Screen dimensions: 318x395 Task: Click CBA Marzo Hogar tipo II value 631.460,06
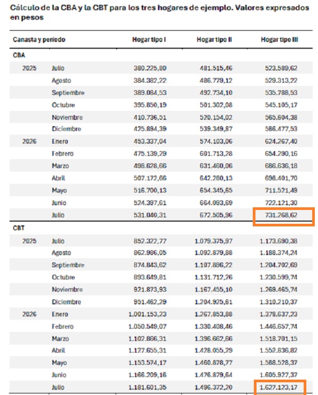[216, 166]
